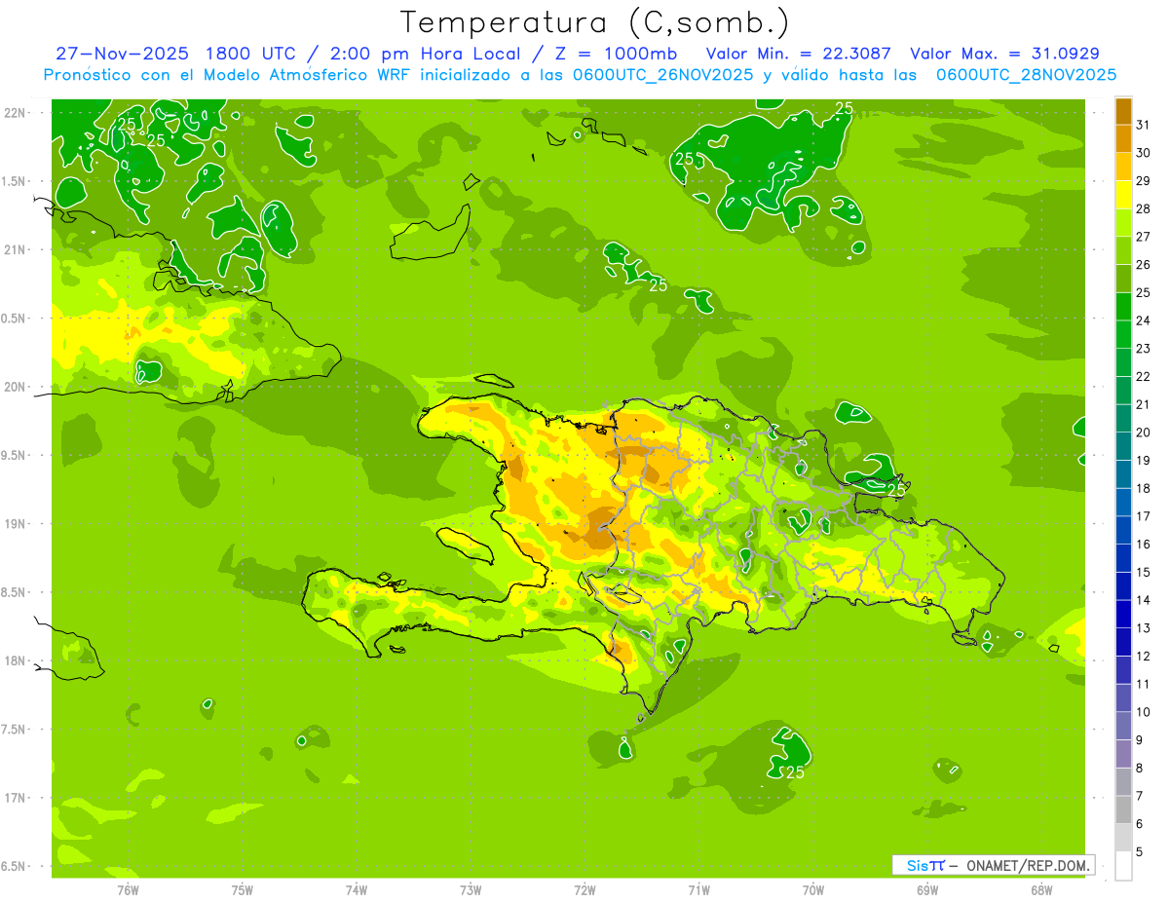Click the '18N' latitude label
This screenshot has width=1169, height=903.
point(16,660)
